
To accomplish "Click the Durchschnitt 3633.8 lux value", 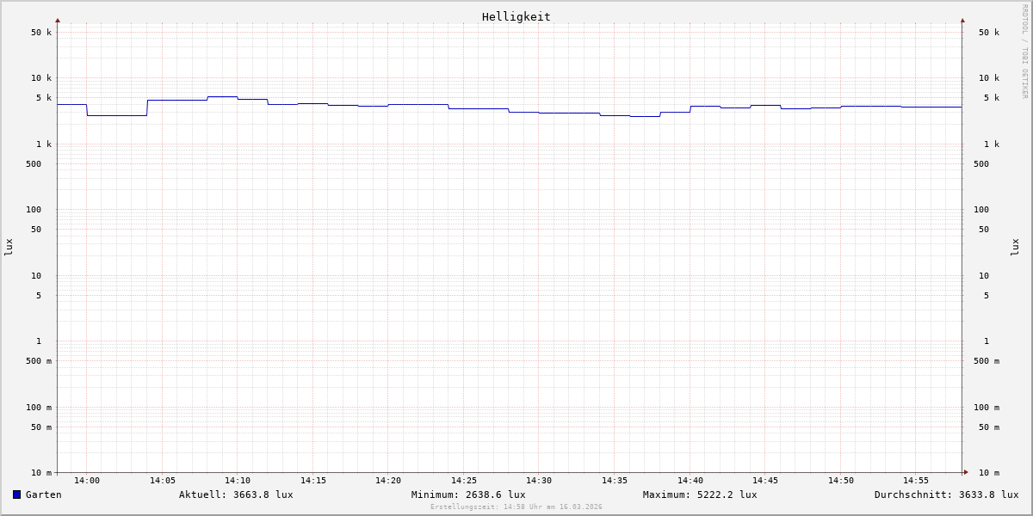I will [946, 494].
